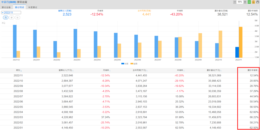This screenshot has width=260, height=130.
Task: Click the 營業收入(千元) column header
Action: [65, 70]
